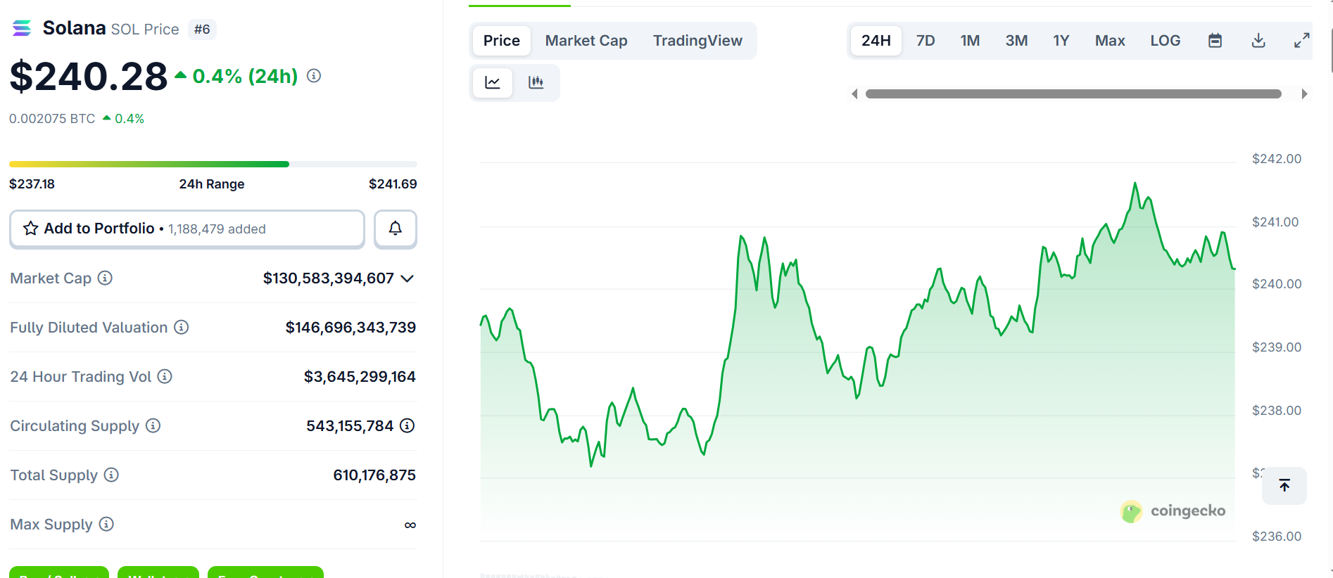The width and height of the screenshot is (1333, 578).
Task: Click the $242.00 axis label
Action: pyautogui.click(x=1277, y=159)
